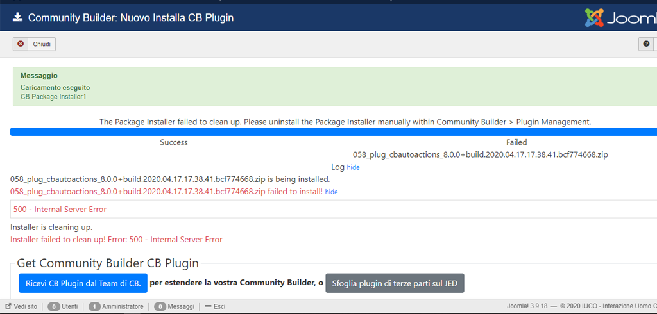Hide the failed install error details
Viewport: 657px width, 314px height.
(332, 192)
